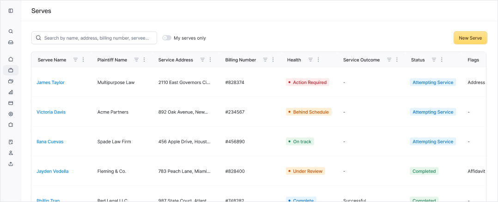Click the serves search input field
The height and width of the screenshot is (202, 498).
98,38
